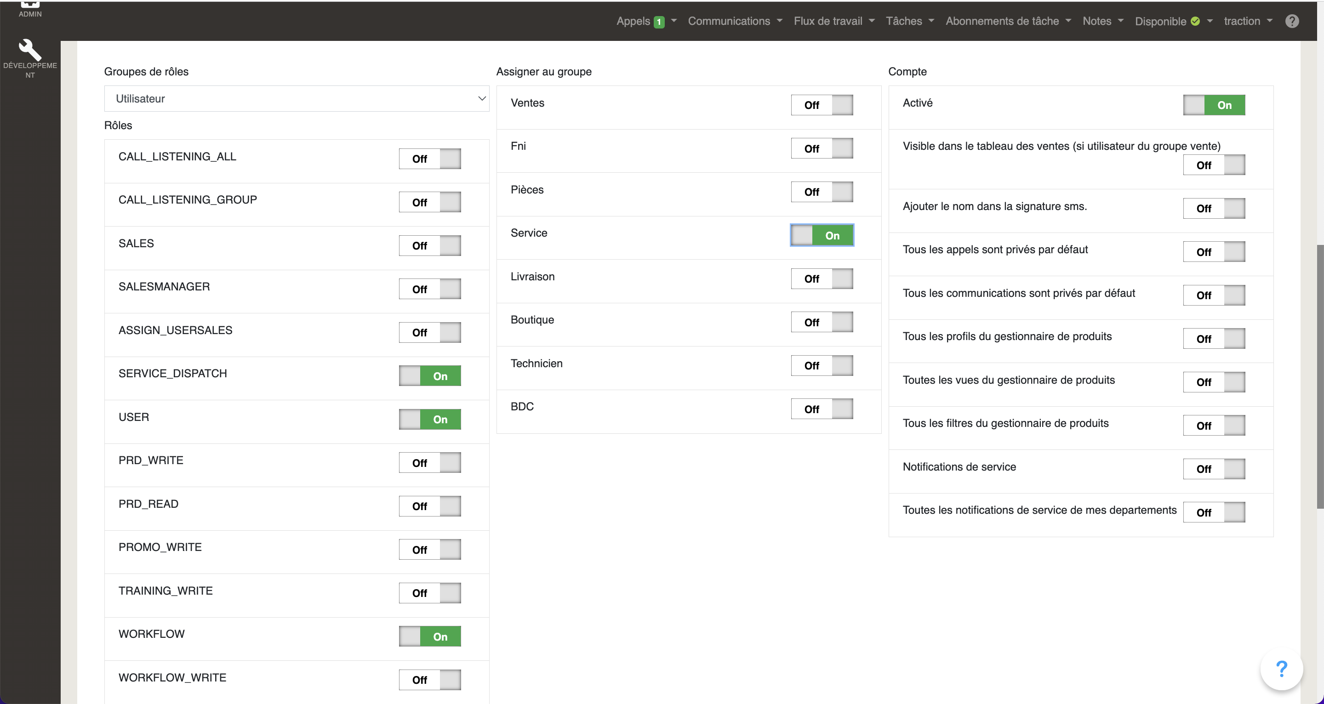The height and width of the screenshot is (704, 1324).
Task: Open the Communications menu
Action: click(x=735, y=21)
